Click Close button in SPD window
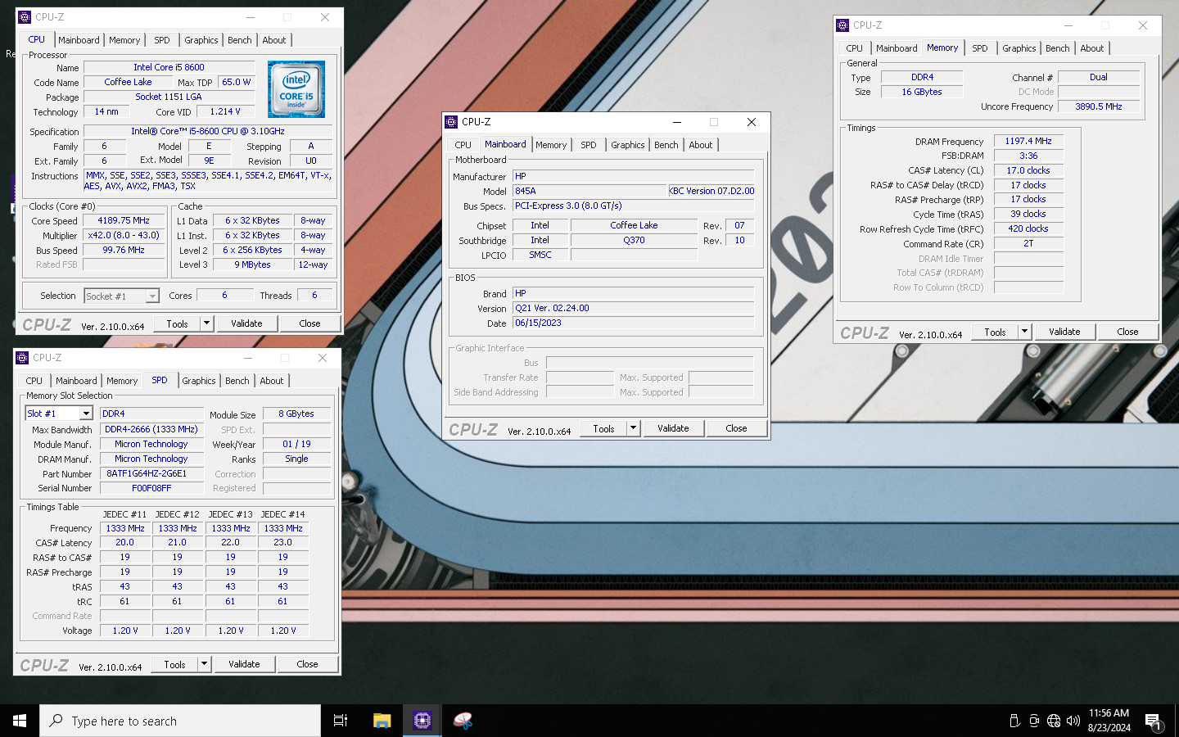The height and width of the screenshot is (737, 1179). pos(307,664)
